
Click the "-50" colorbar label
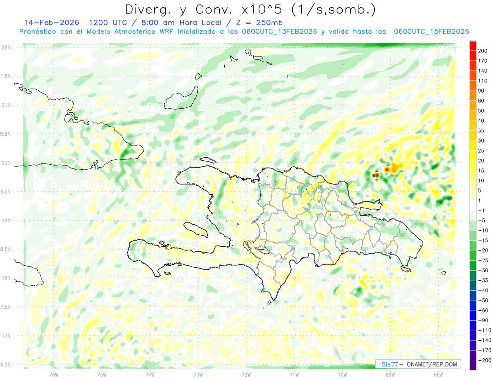(484, 300)
